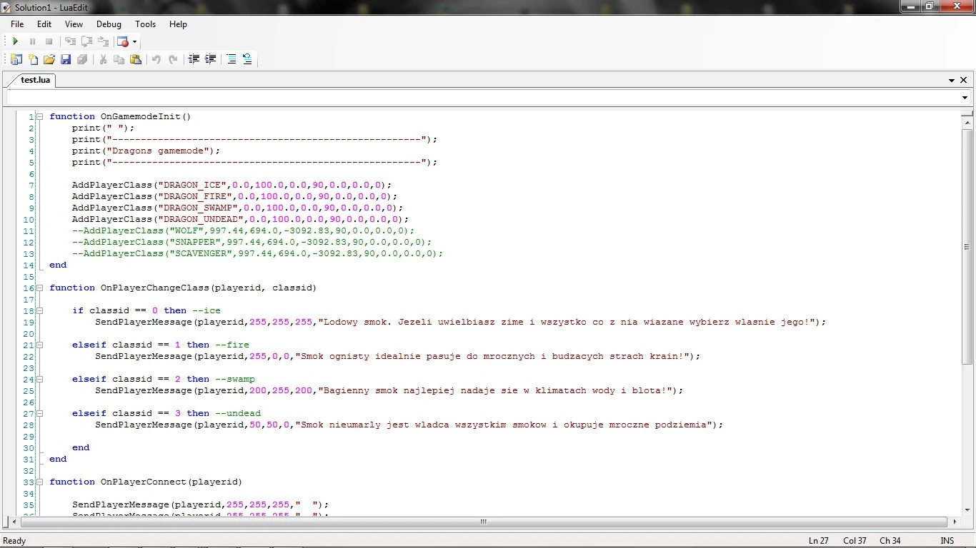Click the Unindent selection icon
This screenshot has width=976, height=548.
(x=194, y=59)
